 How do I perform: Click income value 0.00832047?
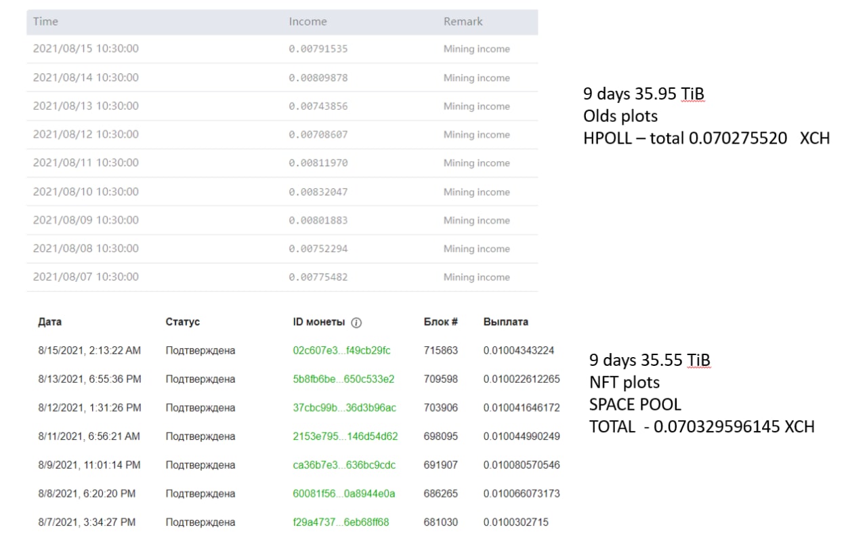point(318,192)
